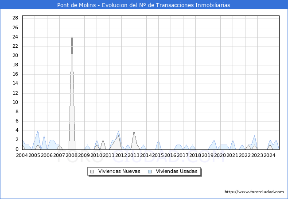288x199 pixels.
Task: Click the 2011 x-axis label
Action: coord(109,155)
